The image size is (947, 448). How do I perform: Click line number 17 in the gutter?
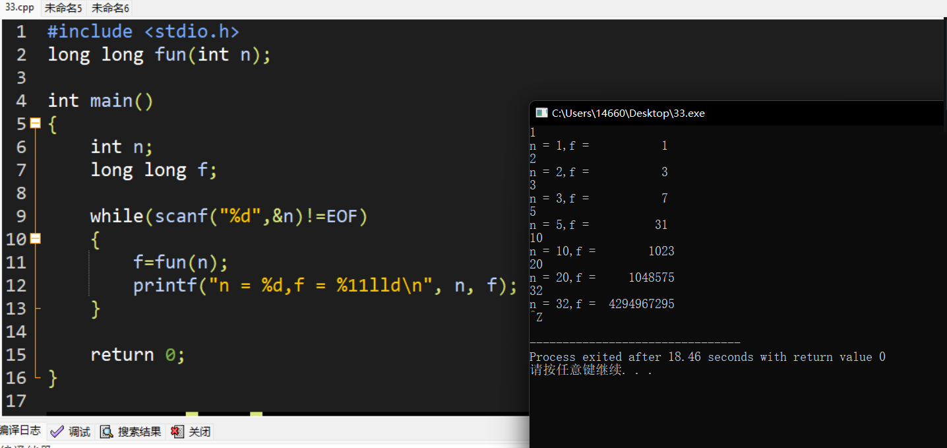point(16,400)
